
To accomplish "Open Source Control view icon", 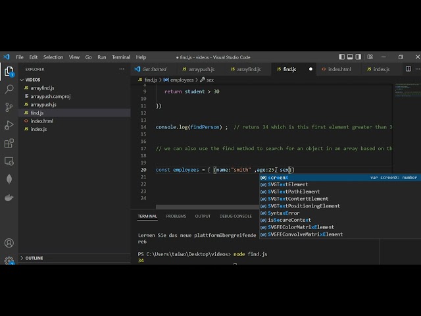I will pyautogui.click(x=9, y=107).
